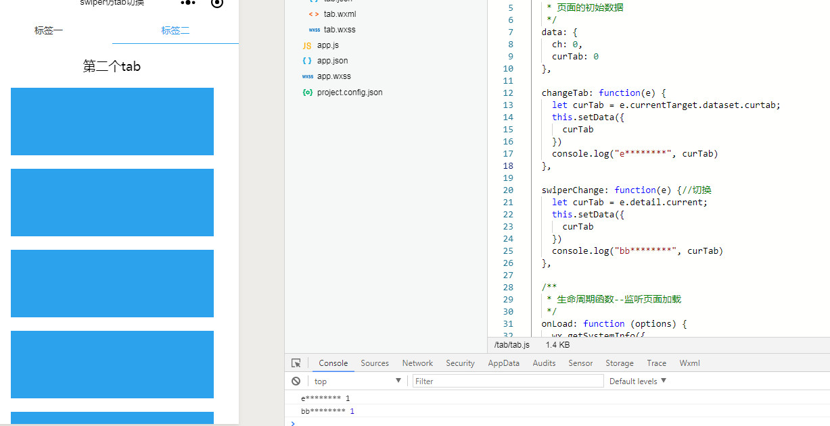The height and width of the screenshot is (426, 830).
Task: Click the 'curTab: 0' code line
Action: (x=575, y=57)
